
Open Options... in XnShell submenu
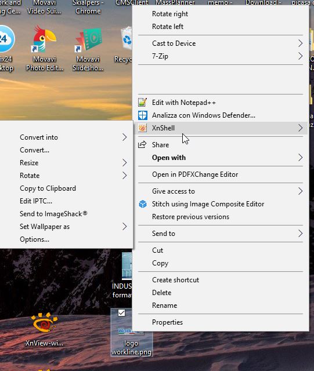66,239
